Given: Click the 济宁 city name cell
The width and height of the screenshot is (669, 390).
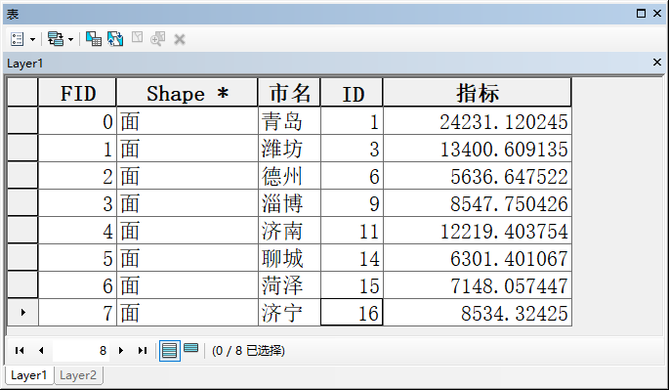Looking at the screenshot, I should pyautogui.click(x=289, y=312).
